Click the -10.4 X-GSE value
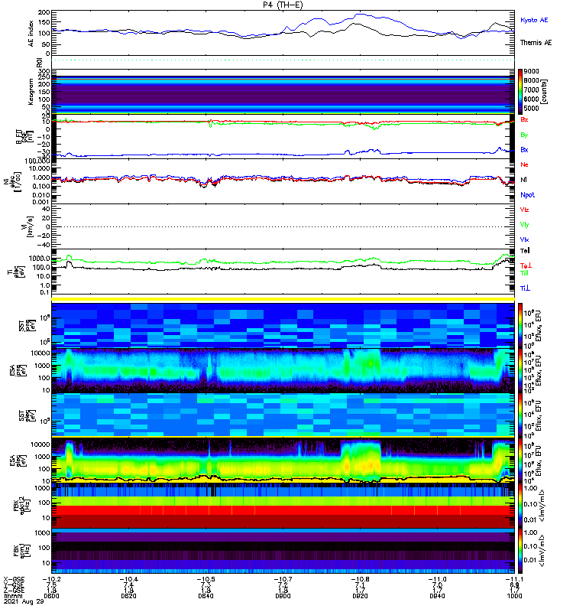 point(128,579)
